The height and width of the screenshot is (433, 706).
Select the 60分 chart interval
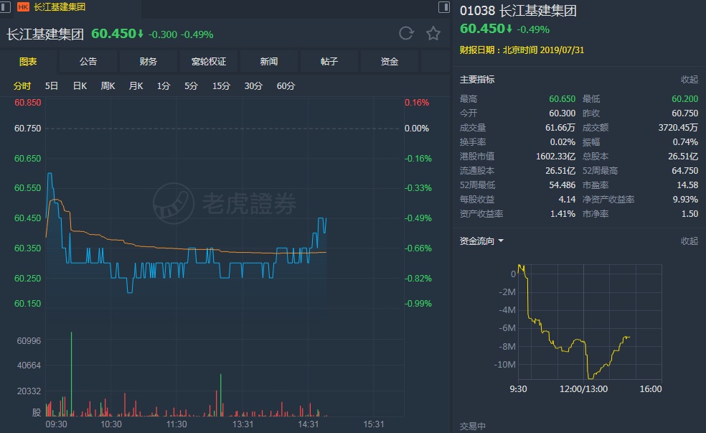286,85
